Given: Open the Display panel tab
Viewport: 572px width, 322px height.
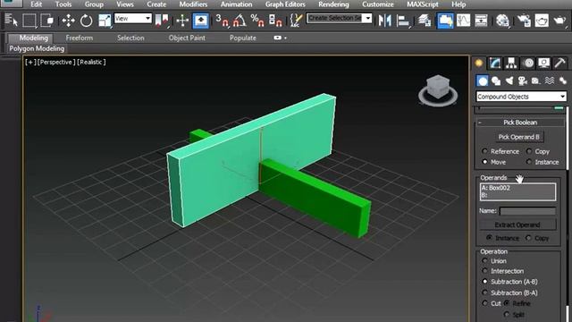Looking at the screenshot, I should click(544, 64).
